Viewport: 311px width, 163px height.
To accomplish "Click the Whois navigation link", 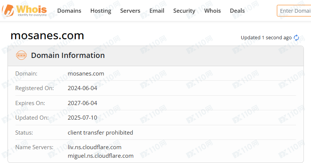I will click(212, 11).
